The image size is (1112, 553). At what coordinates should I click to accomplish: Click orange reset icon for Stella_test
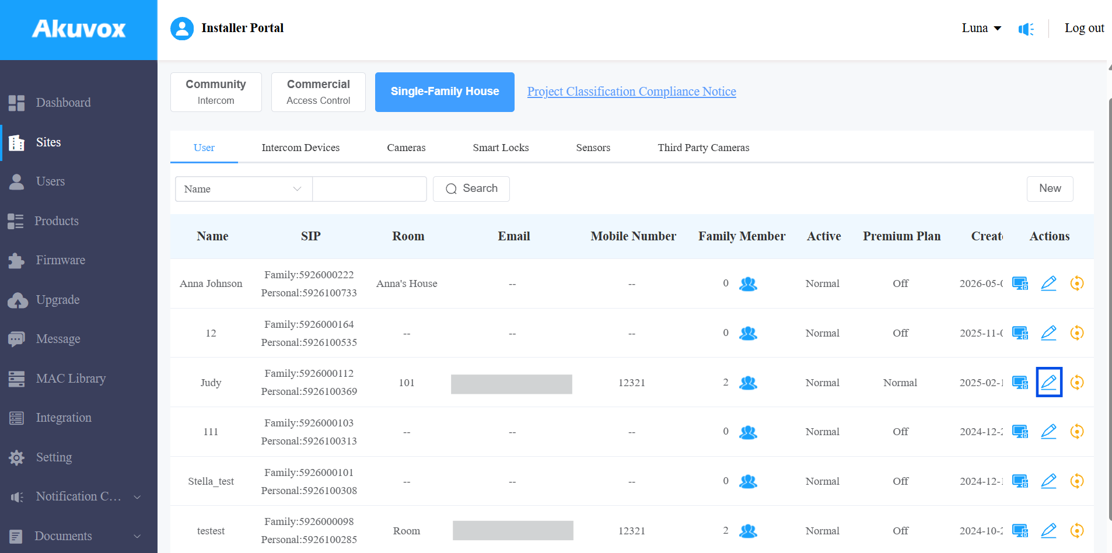click(x=1077, y=481)
